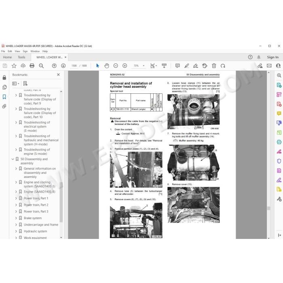The width and height of the screenshot is (283, 283).
Task: Click the page number input field
Action: pos(74,66)
